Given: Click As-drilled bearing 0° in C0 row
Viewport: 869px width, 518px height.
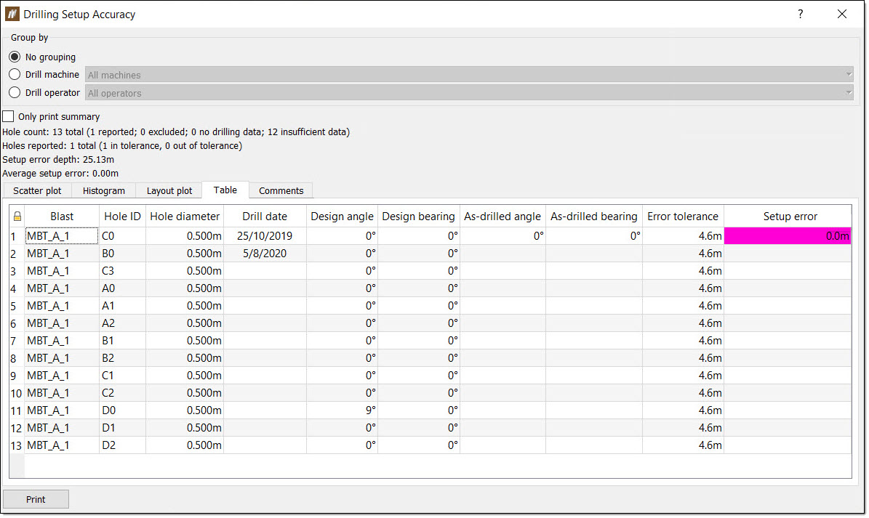Looking at the screenshot, I should [x=593, y=236].
